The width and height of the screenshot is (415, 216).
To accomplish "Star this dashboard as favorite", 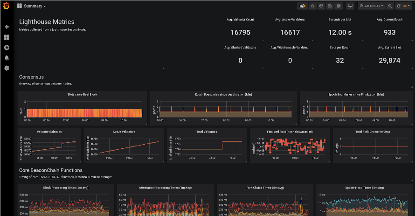I will point(312,6).
